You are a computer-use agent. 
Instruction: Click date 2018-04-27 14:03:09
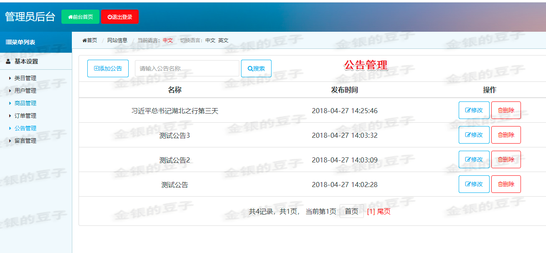[x=345, y=160]
